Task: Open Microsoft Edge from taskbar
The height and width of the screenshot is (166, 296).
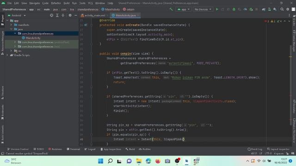Action: click(148, 161)
